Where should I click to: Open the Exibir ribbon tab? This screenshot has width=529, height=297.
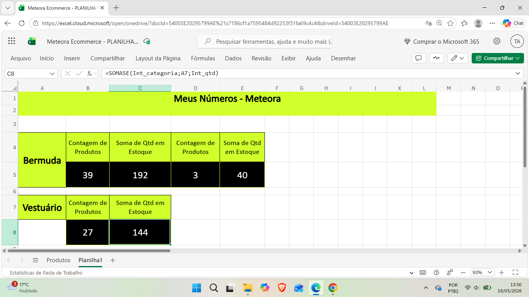289,58
